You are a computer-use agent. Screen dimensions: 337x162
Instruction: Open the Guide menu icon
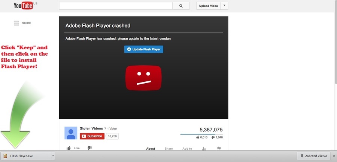(16, 23)
